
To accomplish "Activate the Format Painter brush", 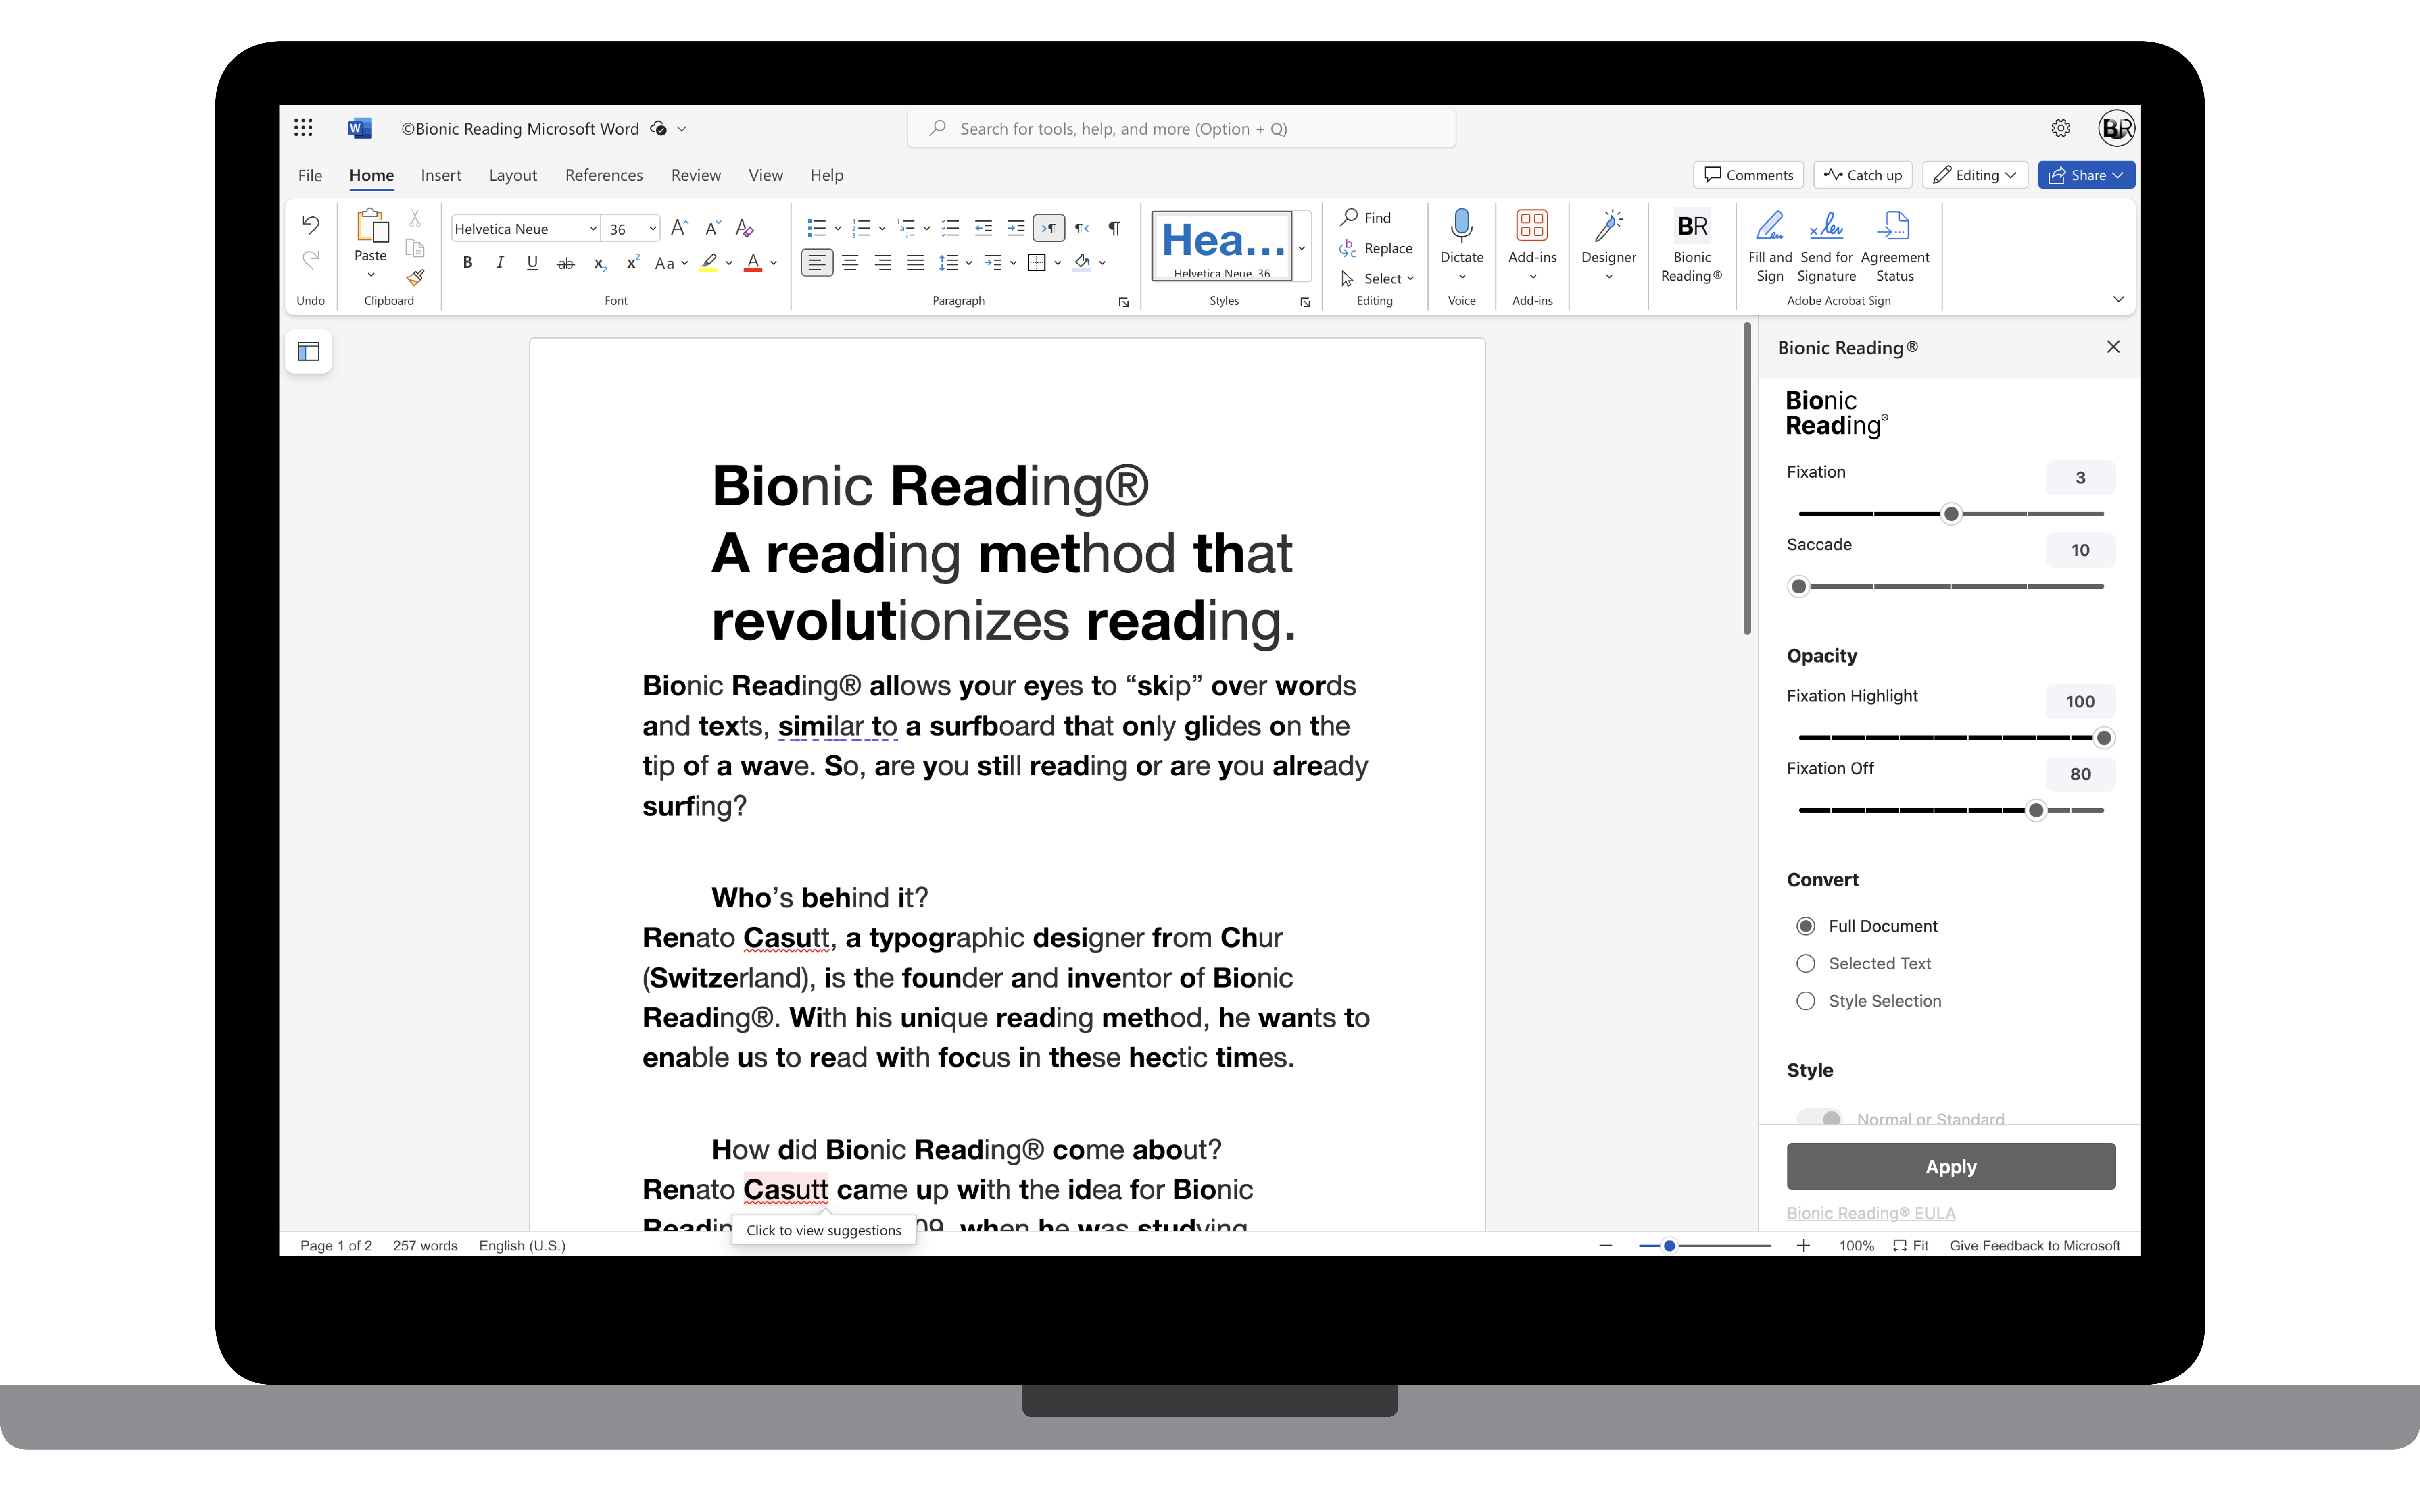I will point(414,277).
